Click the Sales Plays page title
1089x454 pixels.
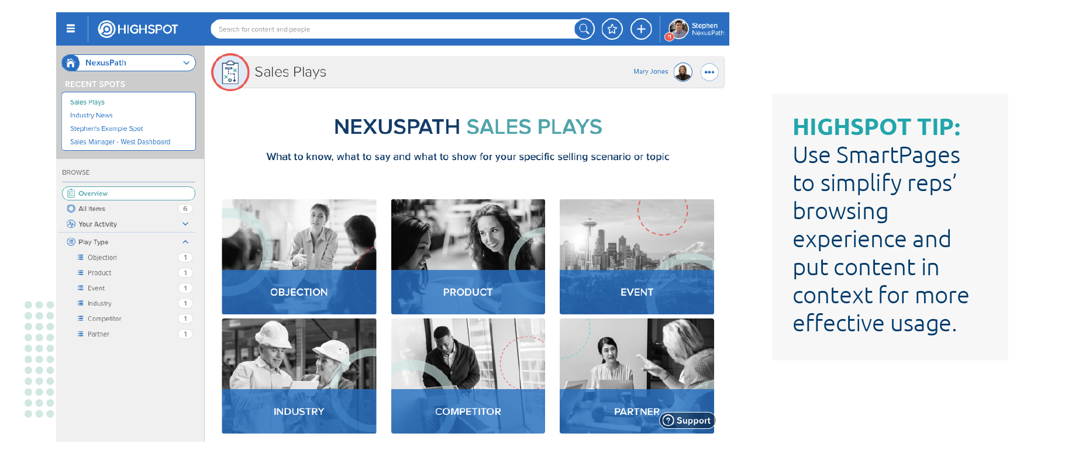point(290,72)
